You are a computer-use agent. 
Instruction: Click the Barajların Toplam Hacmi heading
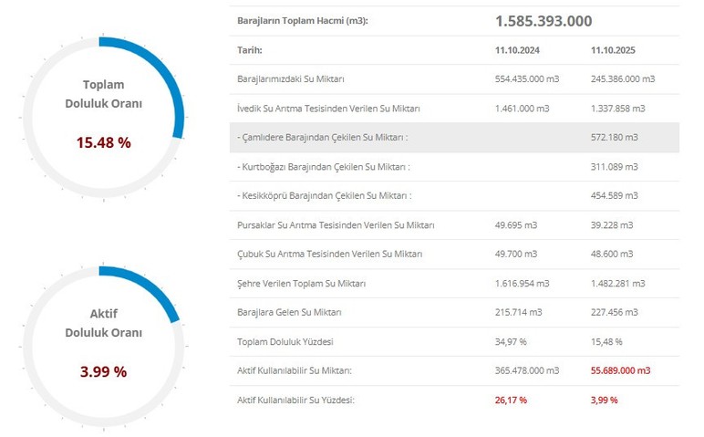pos(303,20)
